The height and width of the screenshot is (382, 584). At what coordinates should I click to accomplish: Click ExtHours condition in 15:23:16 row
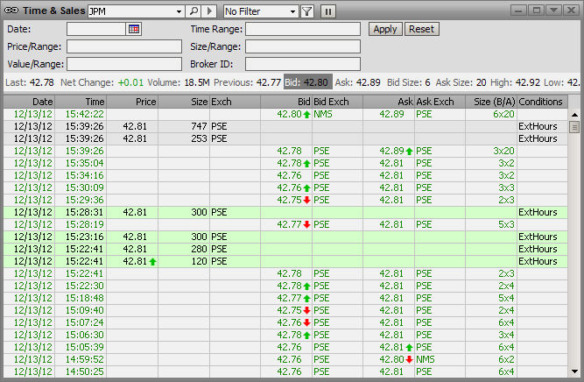pyautogui.click(x=538, y=237)
